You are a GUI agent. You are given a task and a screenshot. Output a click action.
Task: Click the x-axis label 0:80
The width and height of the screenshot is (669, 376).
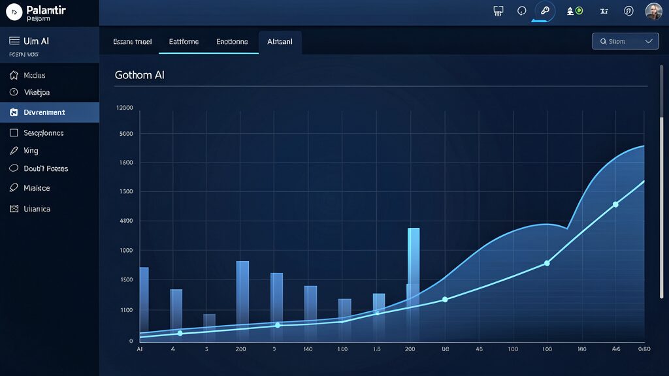(x=644, y=349)
